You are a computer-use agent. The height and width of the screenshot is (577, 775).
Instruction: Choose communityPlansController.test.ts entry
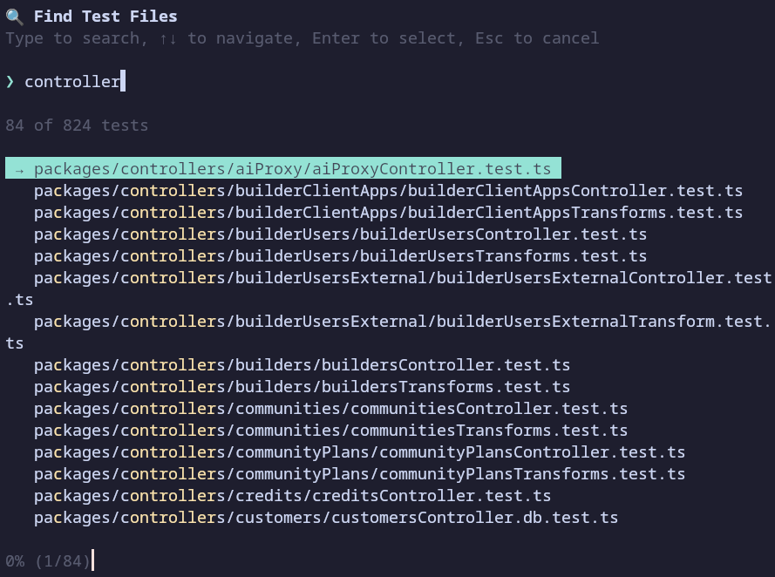click(359, 452)
